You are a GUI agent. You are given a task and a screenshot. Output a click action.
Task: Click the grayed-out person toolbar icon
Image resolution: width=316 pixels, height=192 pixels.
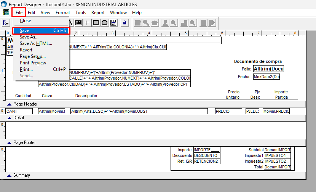tap(165, 23)
